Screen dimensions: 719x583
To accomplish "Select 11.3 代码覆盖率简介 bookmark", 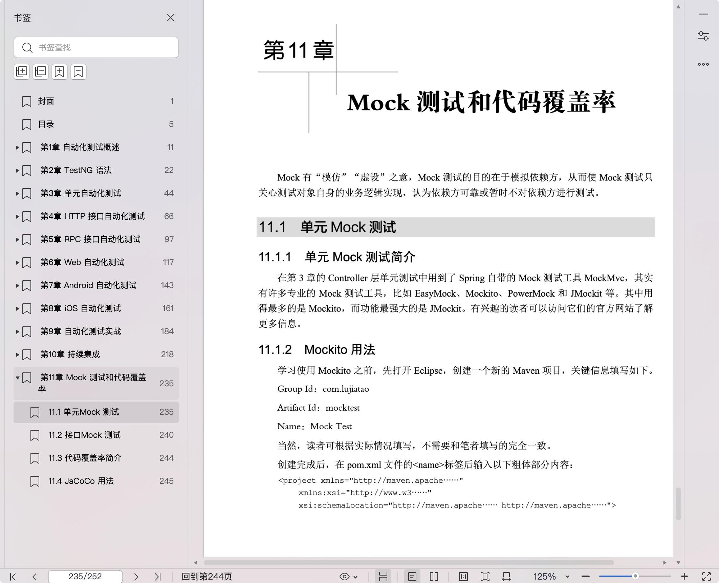I will pyautogui.click(x=96, y=458).
